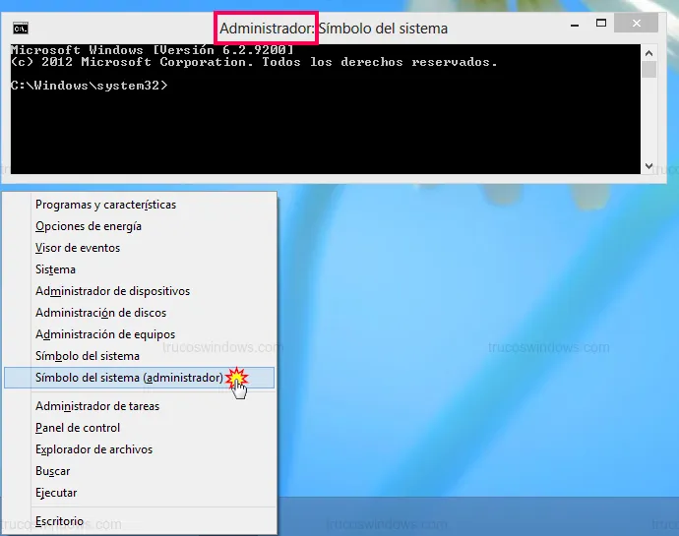Launch Administrador de dispositivos
The image size is (679, 536).
112,291
